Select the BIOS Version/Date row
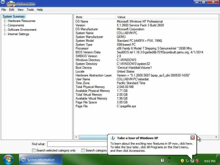Viewport: 220px width, 165px height. tap(146, 52)
